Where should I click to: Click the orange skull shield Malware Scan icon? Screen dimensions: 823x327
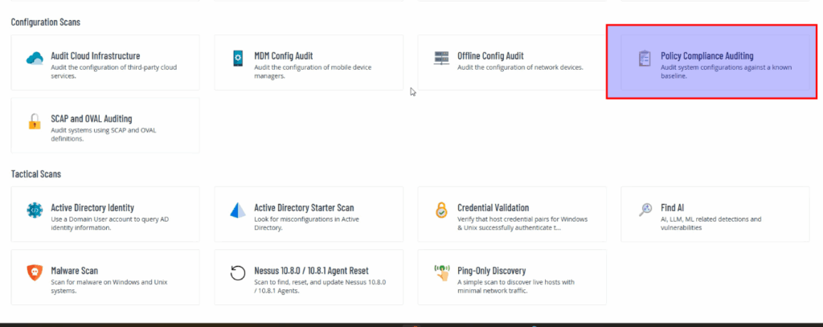(34, 274)
